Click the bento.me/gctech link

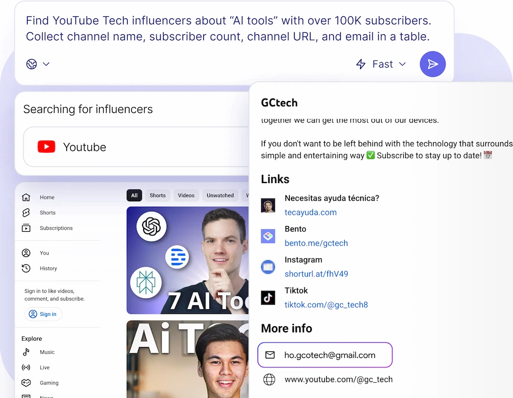click(x=316, y=243)
